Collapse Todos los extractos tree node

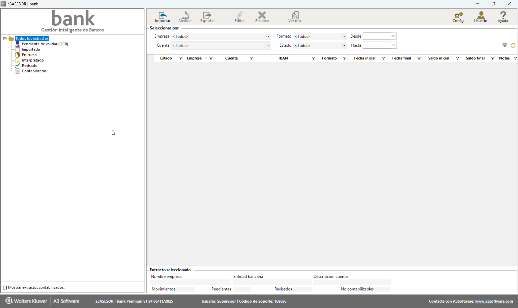click(x=5, y=39)
